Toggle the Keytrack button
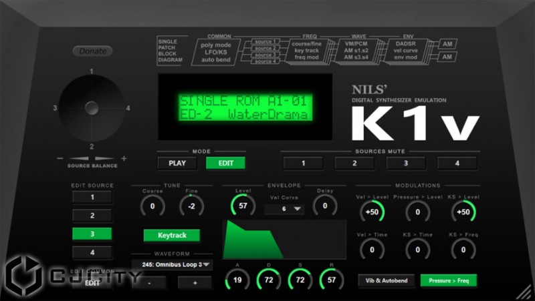 [x=172, y=236]
